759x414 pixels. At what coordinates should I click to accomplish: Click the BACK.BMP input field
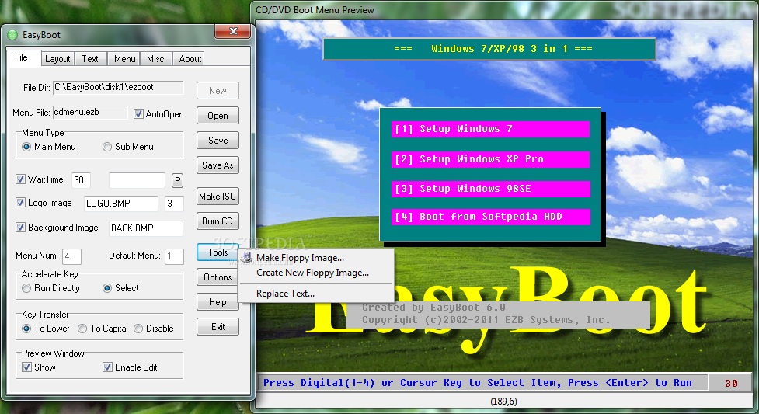click(x=146, y=228)
